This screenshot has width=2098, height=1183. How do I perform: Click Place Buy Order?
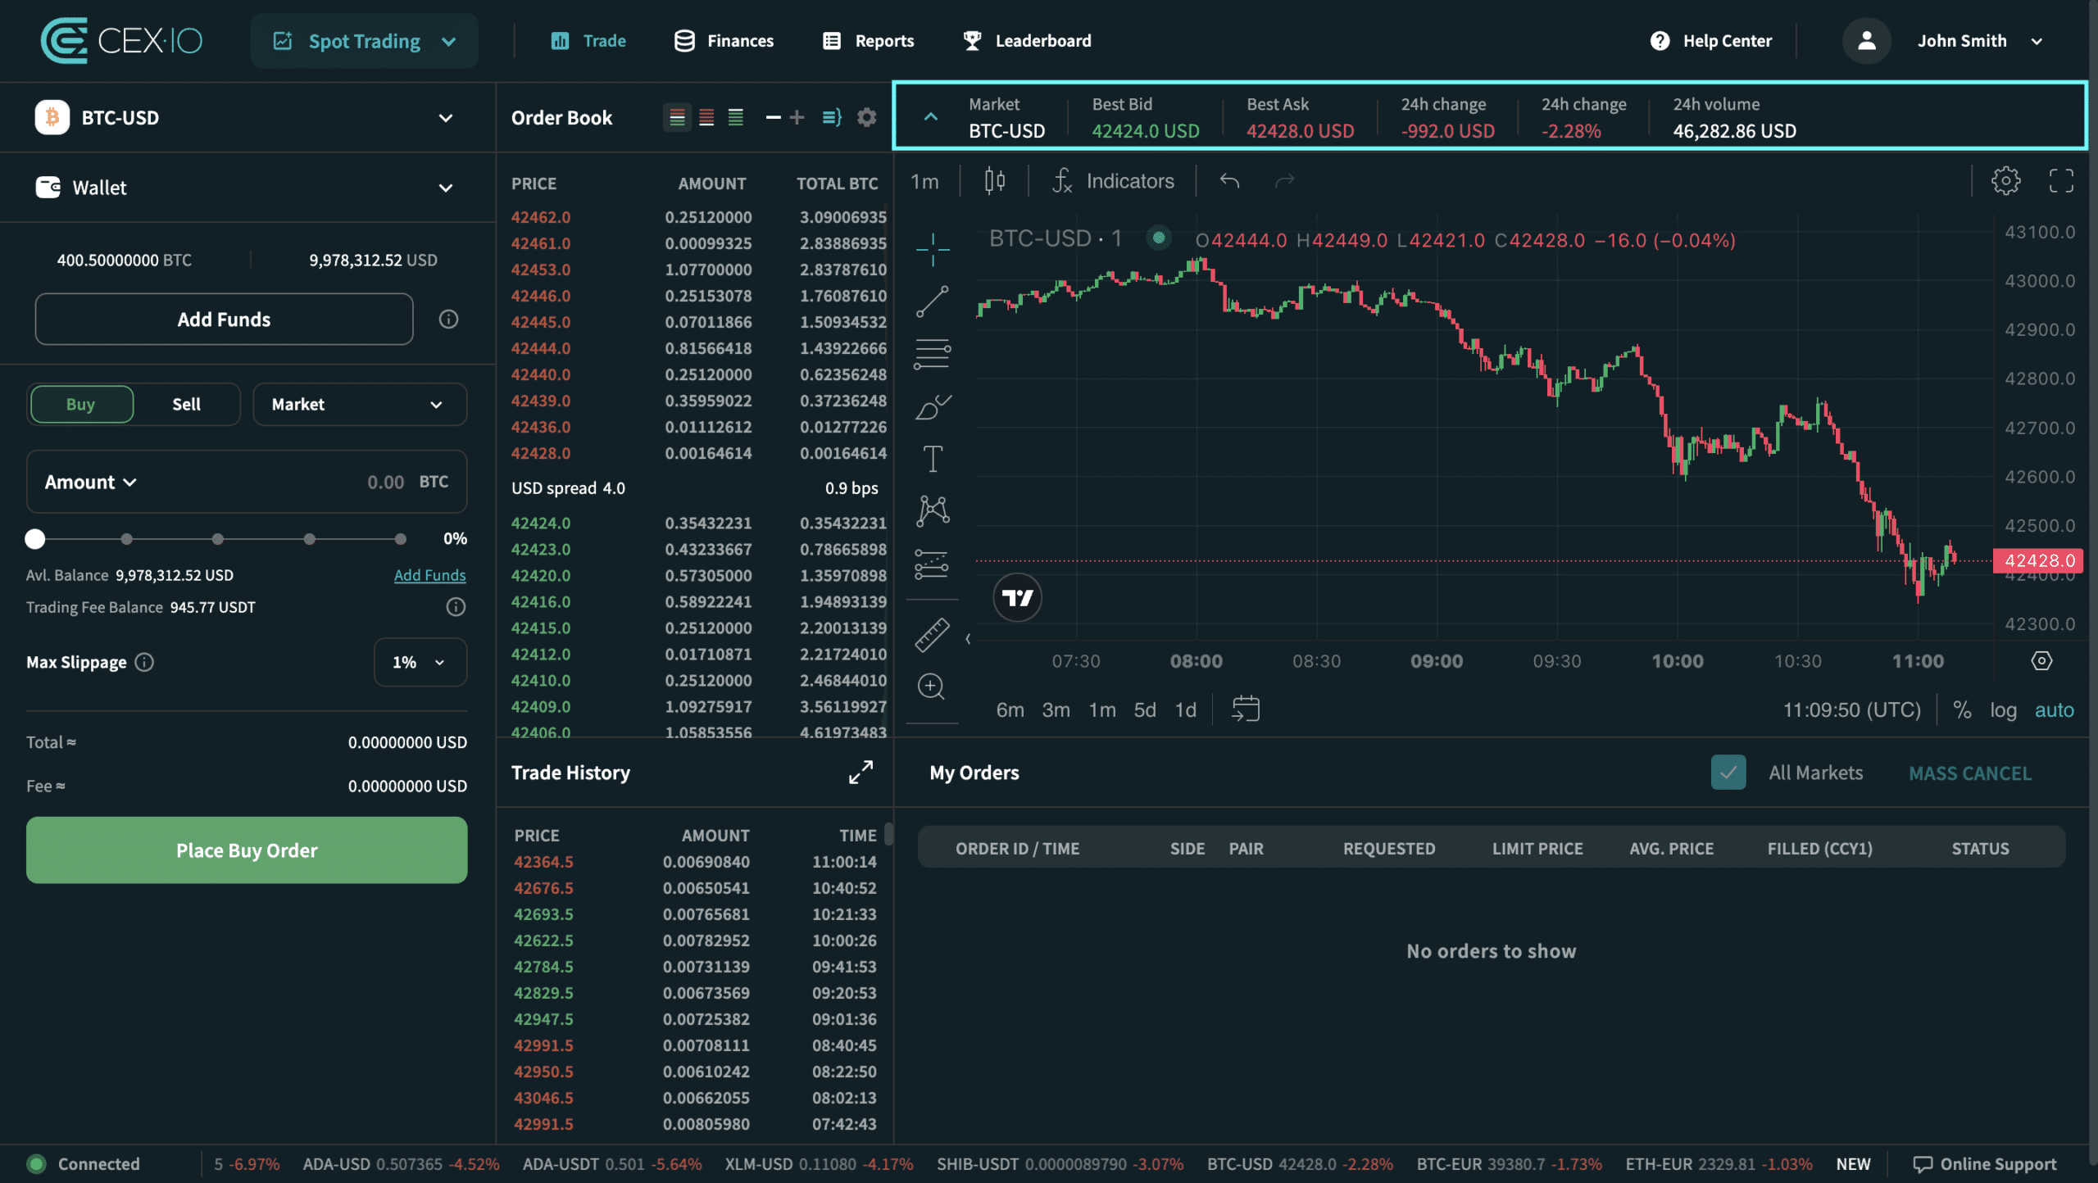click(x=247, y=850)
